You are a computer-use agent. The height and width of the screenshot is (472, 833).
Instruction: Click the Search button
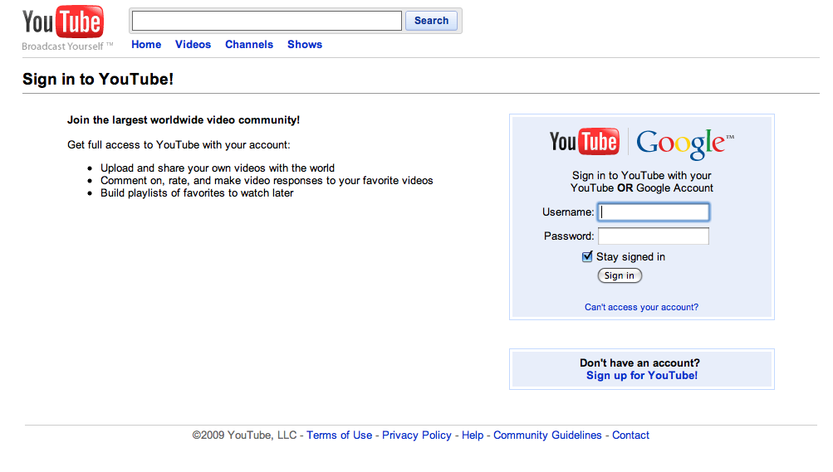pyautogui.click(x=431, y=21)
